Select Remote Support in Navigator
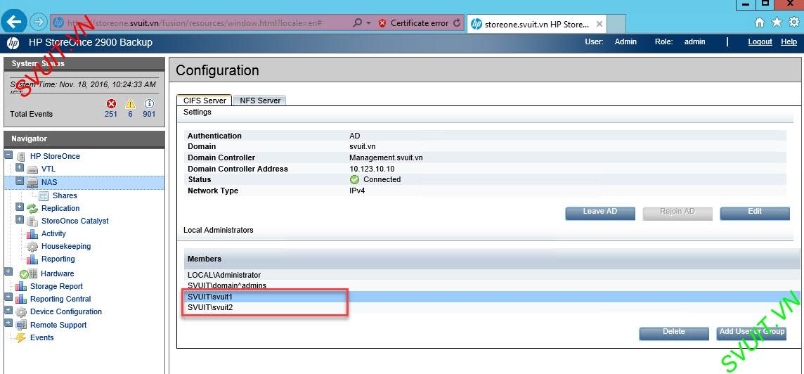 tap(58, 325)
